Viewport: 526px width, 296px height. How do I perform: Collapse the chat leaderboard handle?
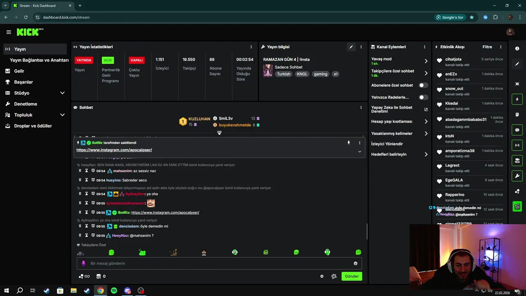click(219, 133)
